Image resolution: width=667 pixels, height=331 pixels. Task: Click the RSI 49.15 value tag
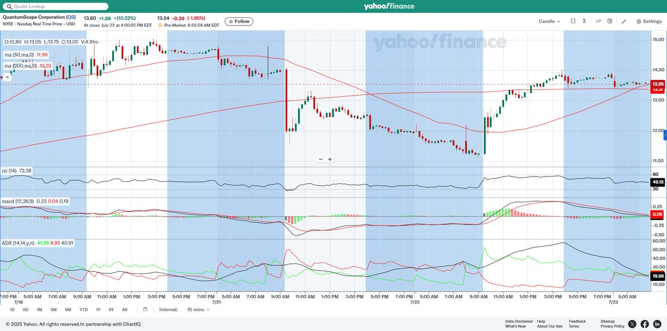[658, 182]
